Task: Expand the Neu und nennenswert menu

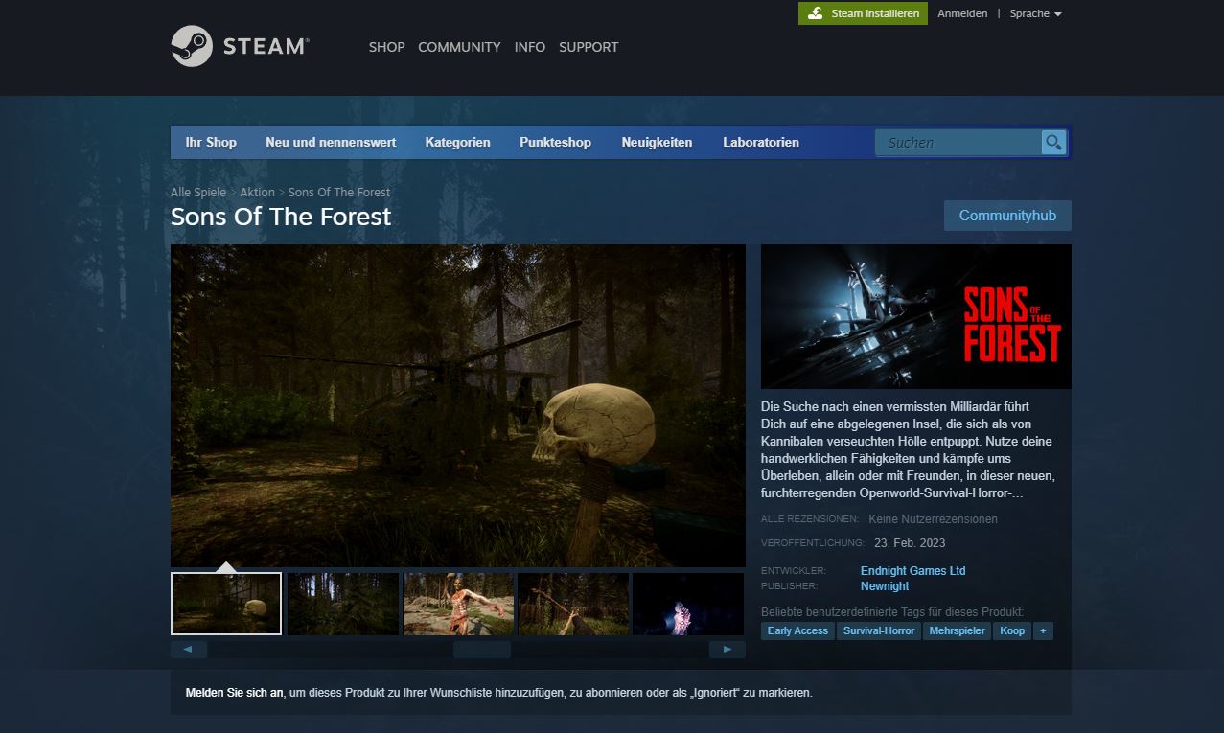Action: [331, 142]
